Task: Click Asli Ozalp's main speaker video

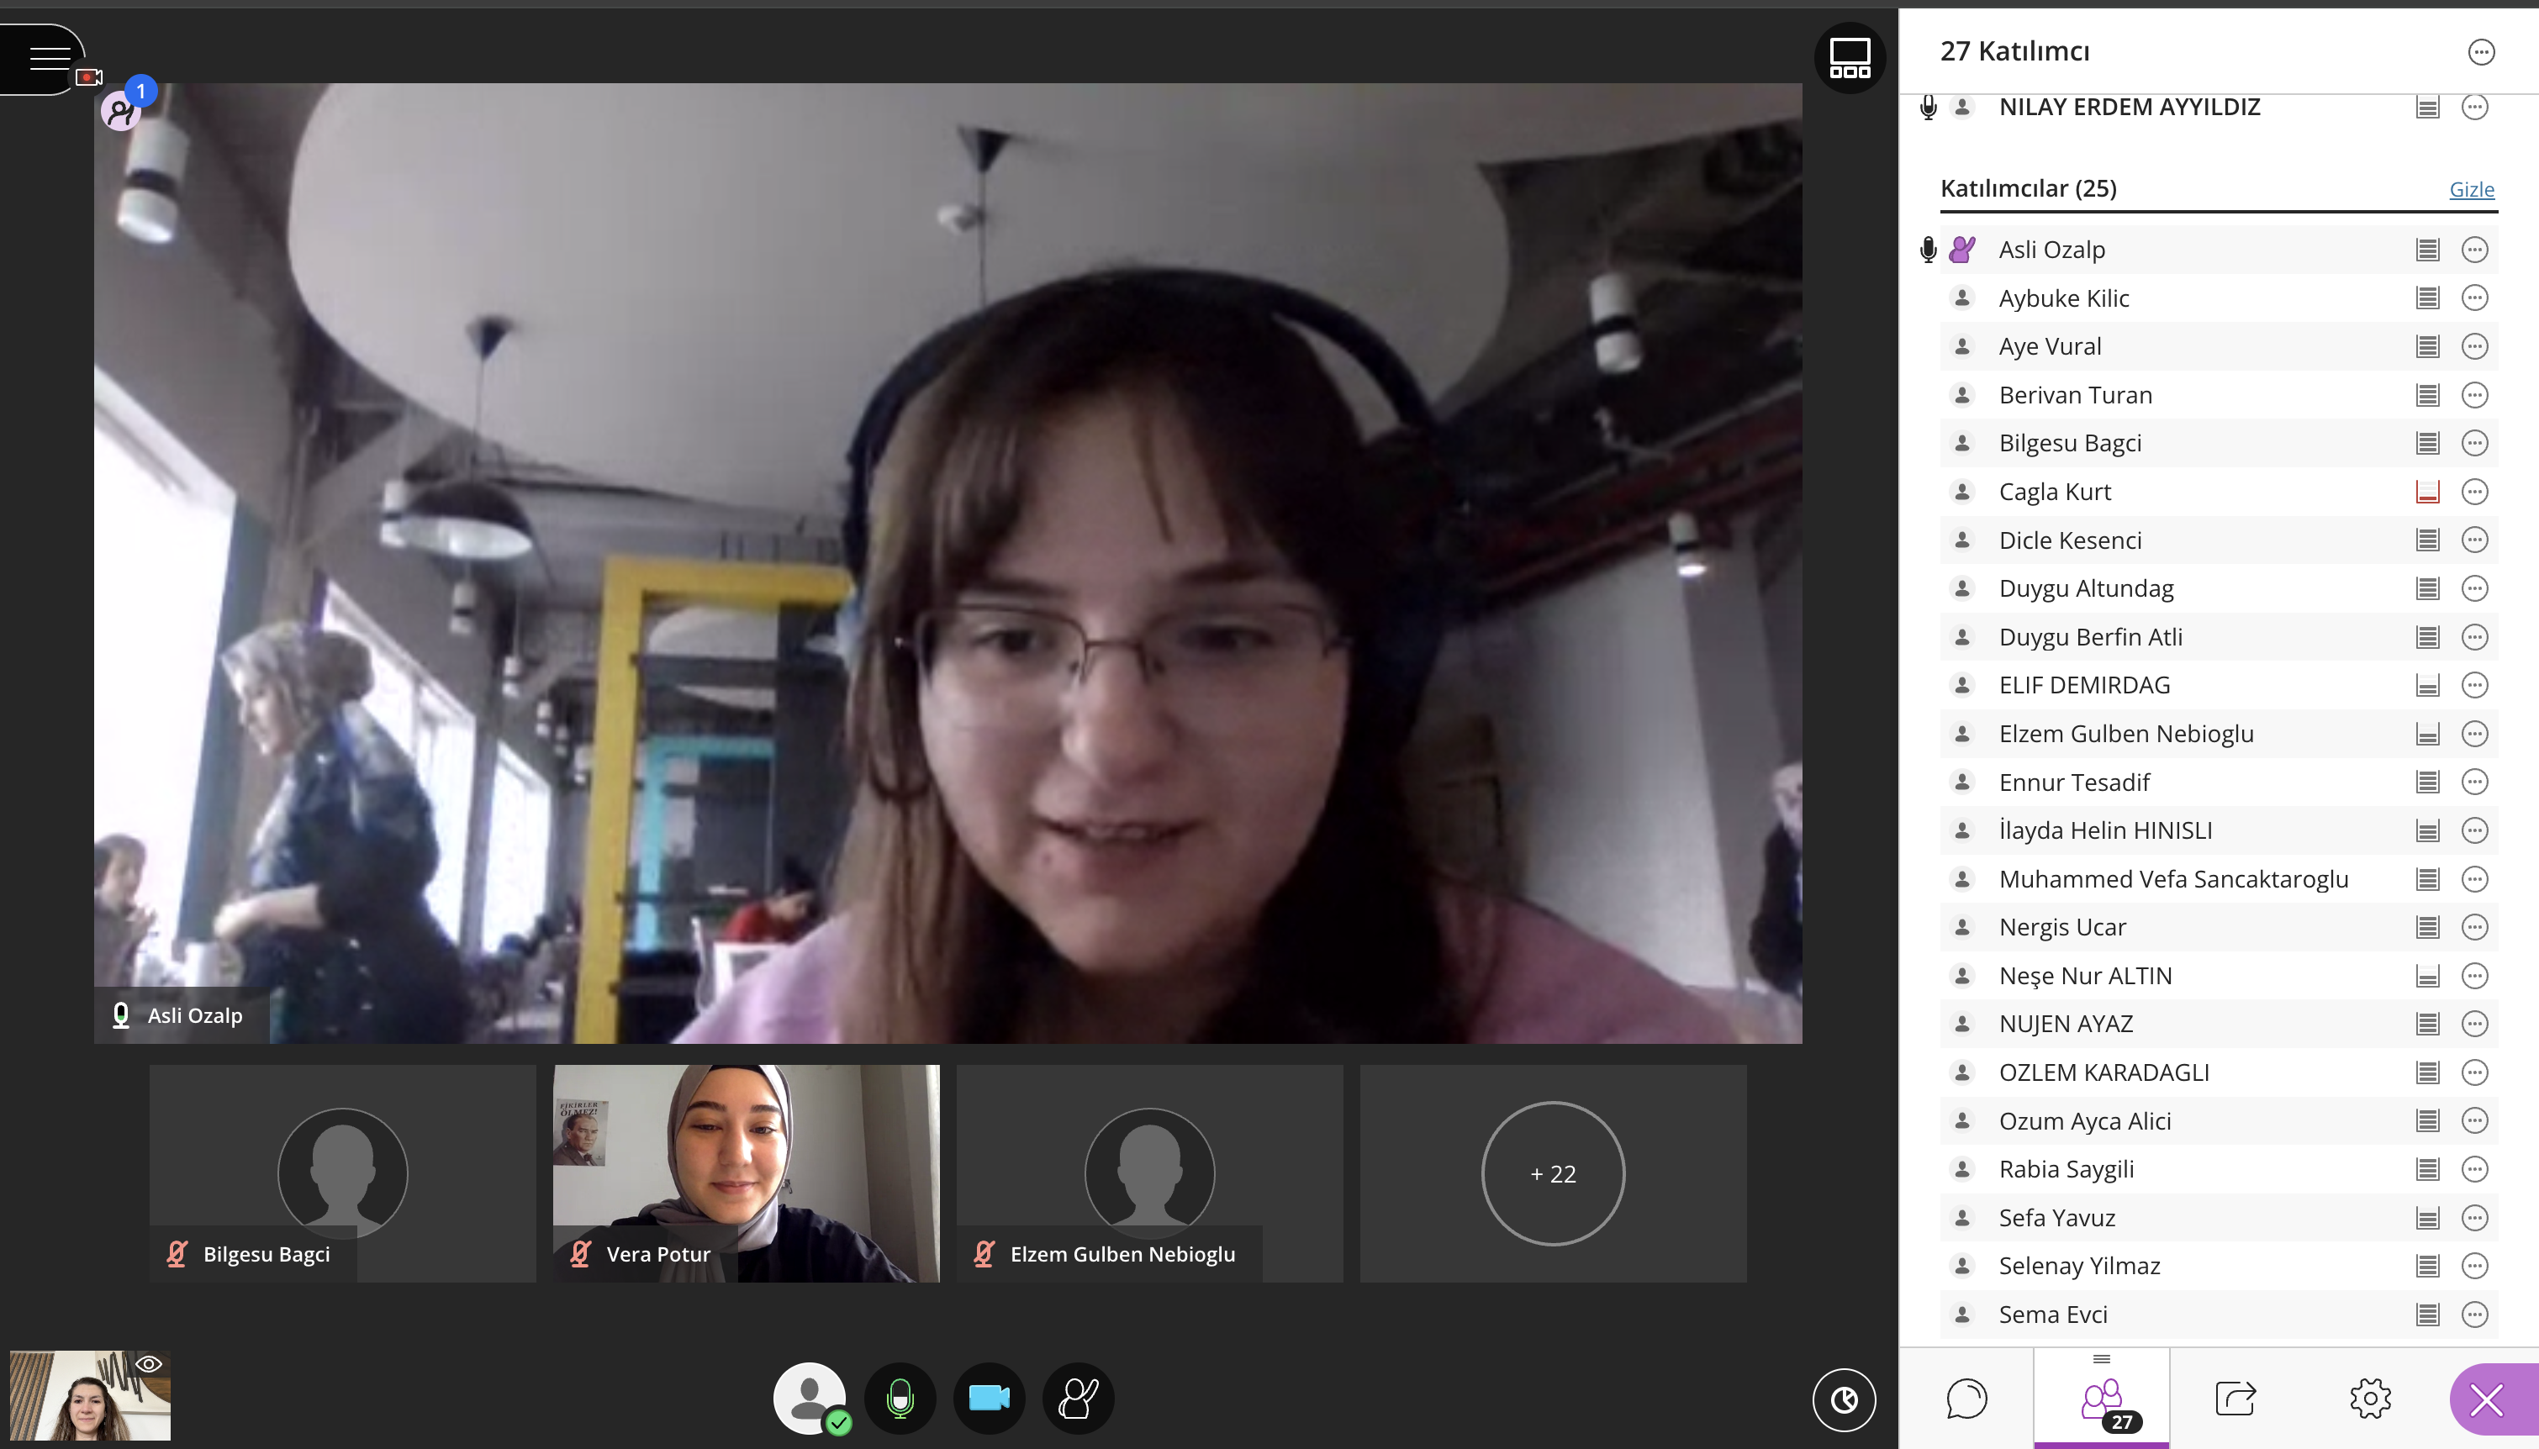Action: pos(948,563)
